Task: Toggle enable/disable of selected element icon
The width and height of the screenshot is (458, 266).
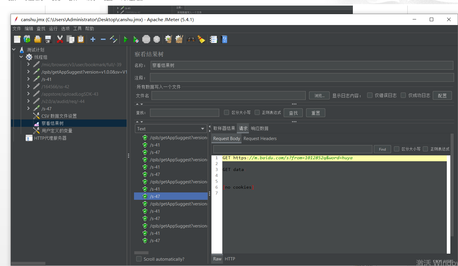Action: click(x=113, y=39)
